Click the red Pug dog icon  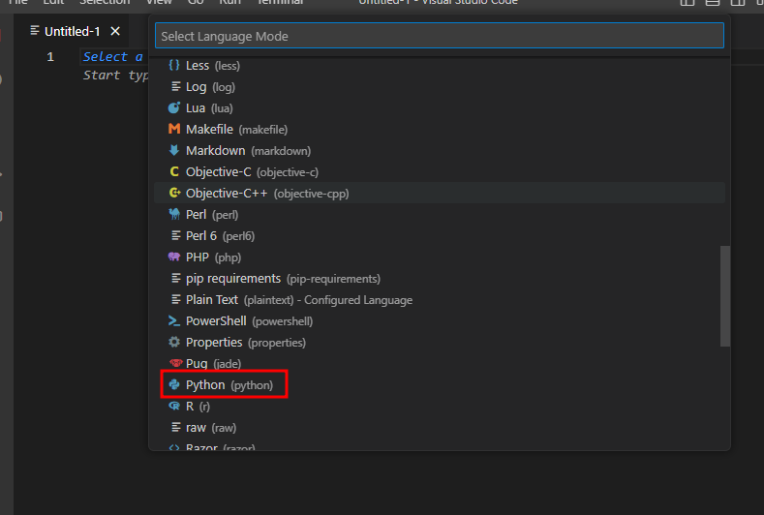point(175,362)
